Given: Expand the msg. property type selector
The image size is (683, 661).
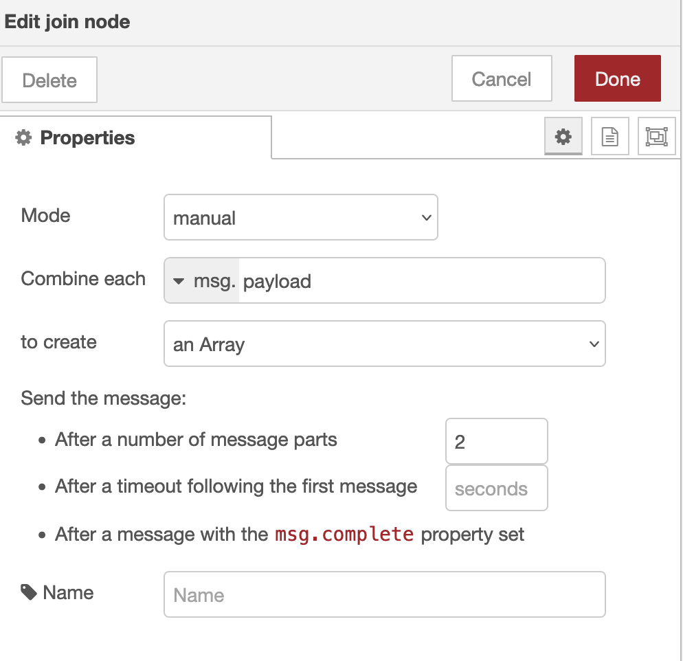Looking at the screenshot, I should coord(201,281).
